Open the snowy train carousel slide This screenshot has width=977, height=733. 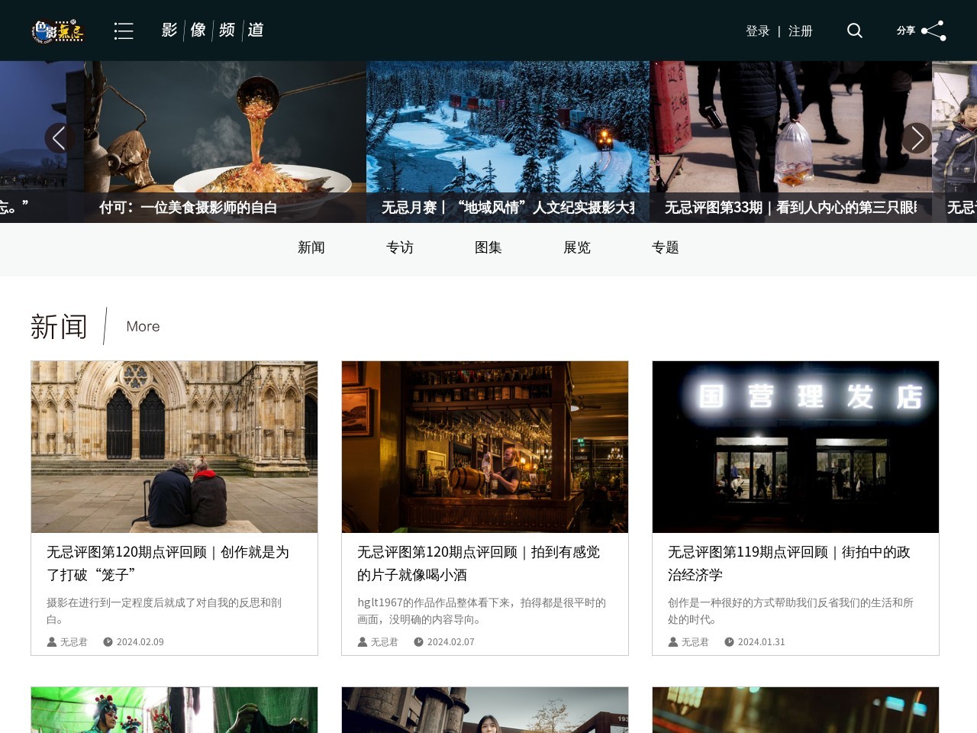point(508,130)
